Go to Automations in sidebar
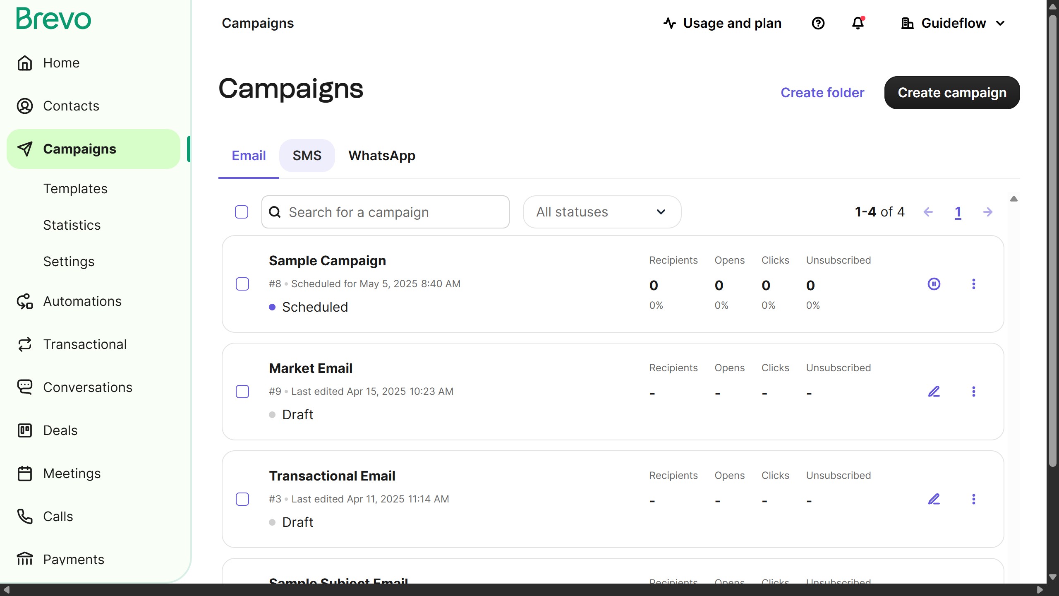The height and width of the screenshot is (596, 1059). point(82,301)
